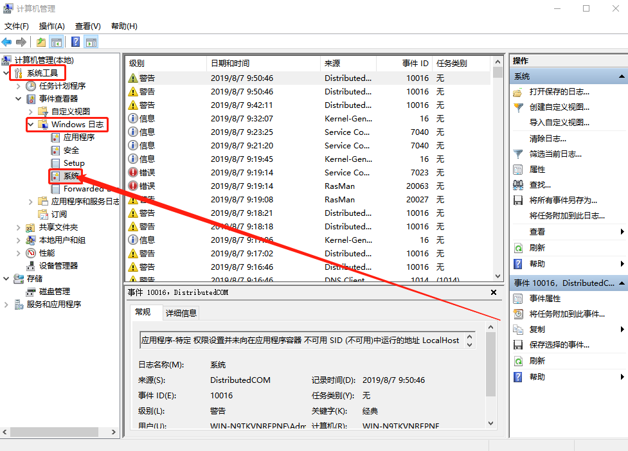Click the 查找 binoculars icon
628x451 pixels.
pos(519,184)
